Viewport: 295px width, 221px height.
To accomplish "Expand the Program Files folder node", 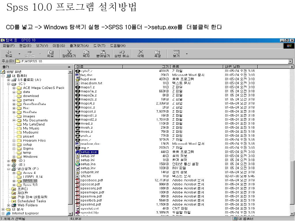I will [14, 140].
